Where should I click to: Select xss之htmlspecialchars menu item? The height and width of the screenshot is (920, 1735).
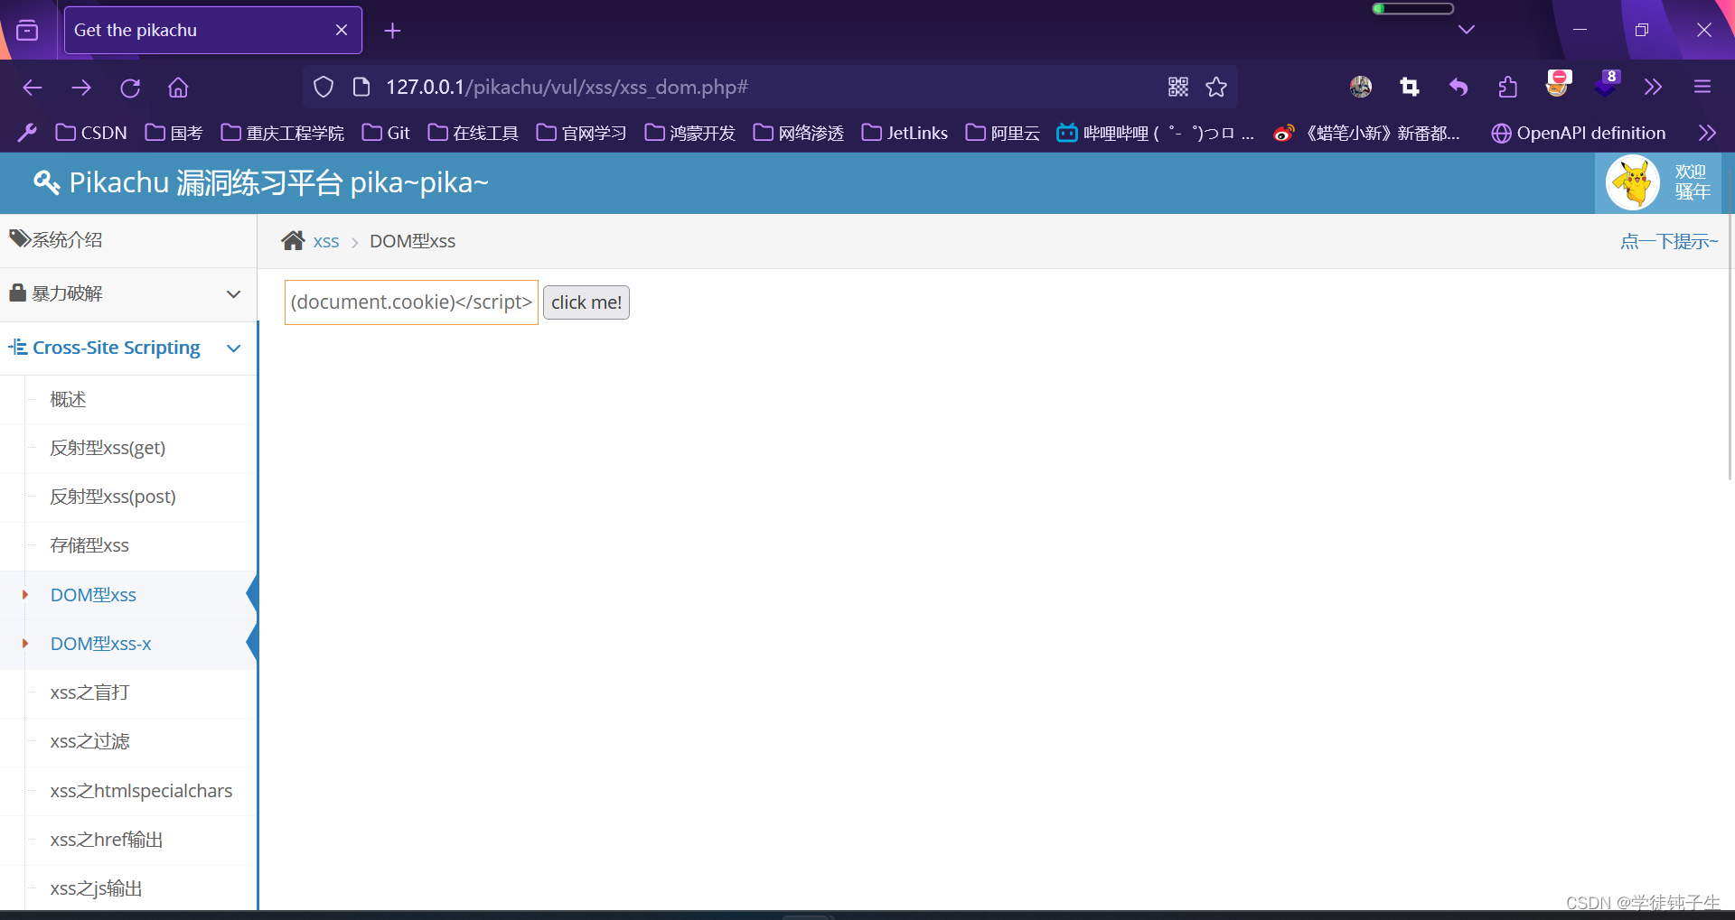(x=141, y=791)
